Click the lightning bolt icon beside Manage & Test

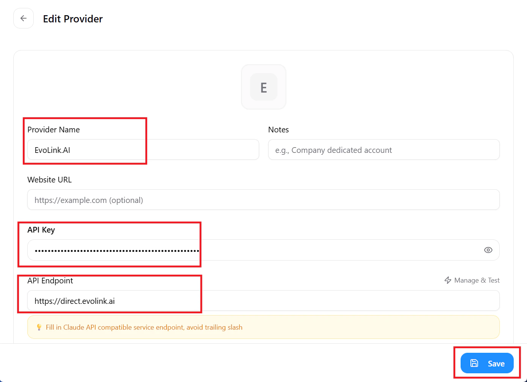pos(448,280)
